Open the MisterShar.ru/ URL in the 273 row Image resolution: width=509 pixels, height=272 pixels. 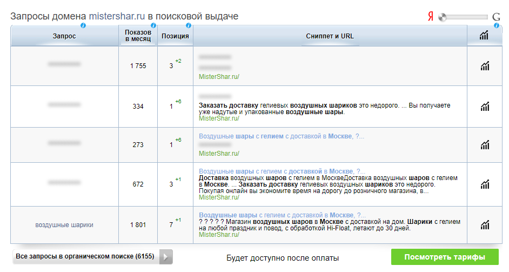point(219,154)
